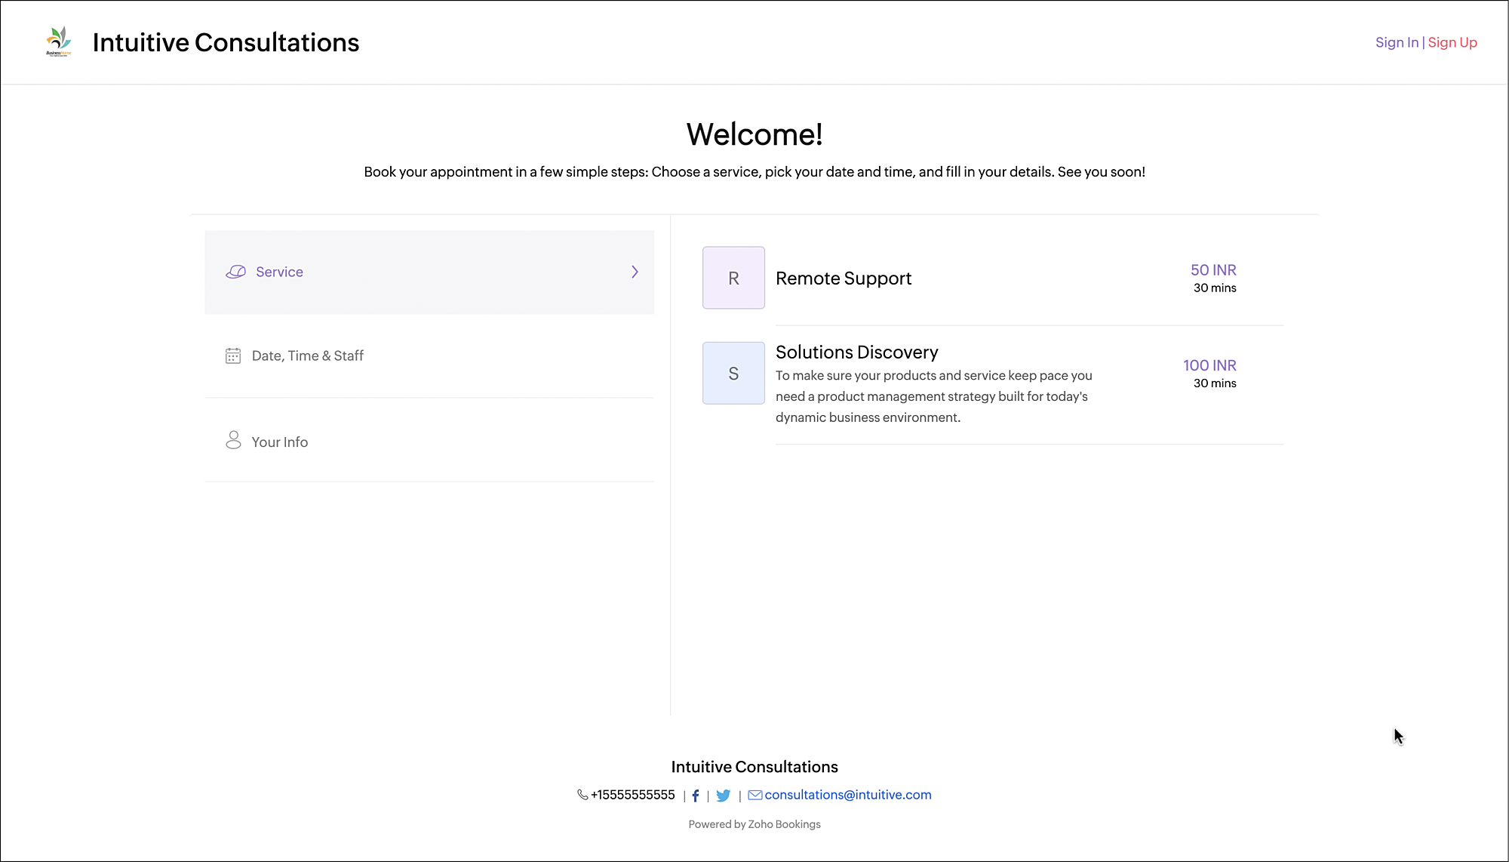1509x862 pixels.
Task: Click the Sign In link
Action: click(1397, 42)
